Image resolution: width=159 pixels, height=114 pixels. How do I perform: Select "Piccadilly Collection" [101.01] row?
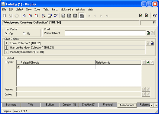pos(75,52)
